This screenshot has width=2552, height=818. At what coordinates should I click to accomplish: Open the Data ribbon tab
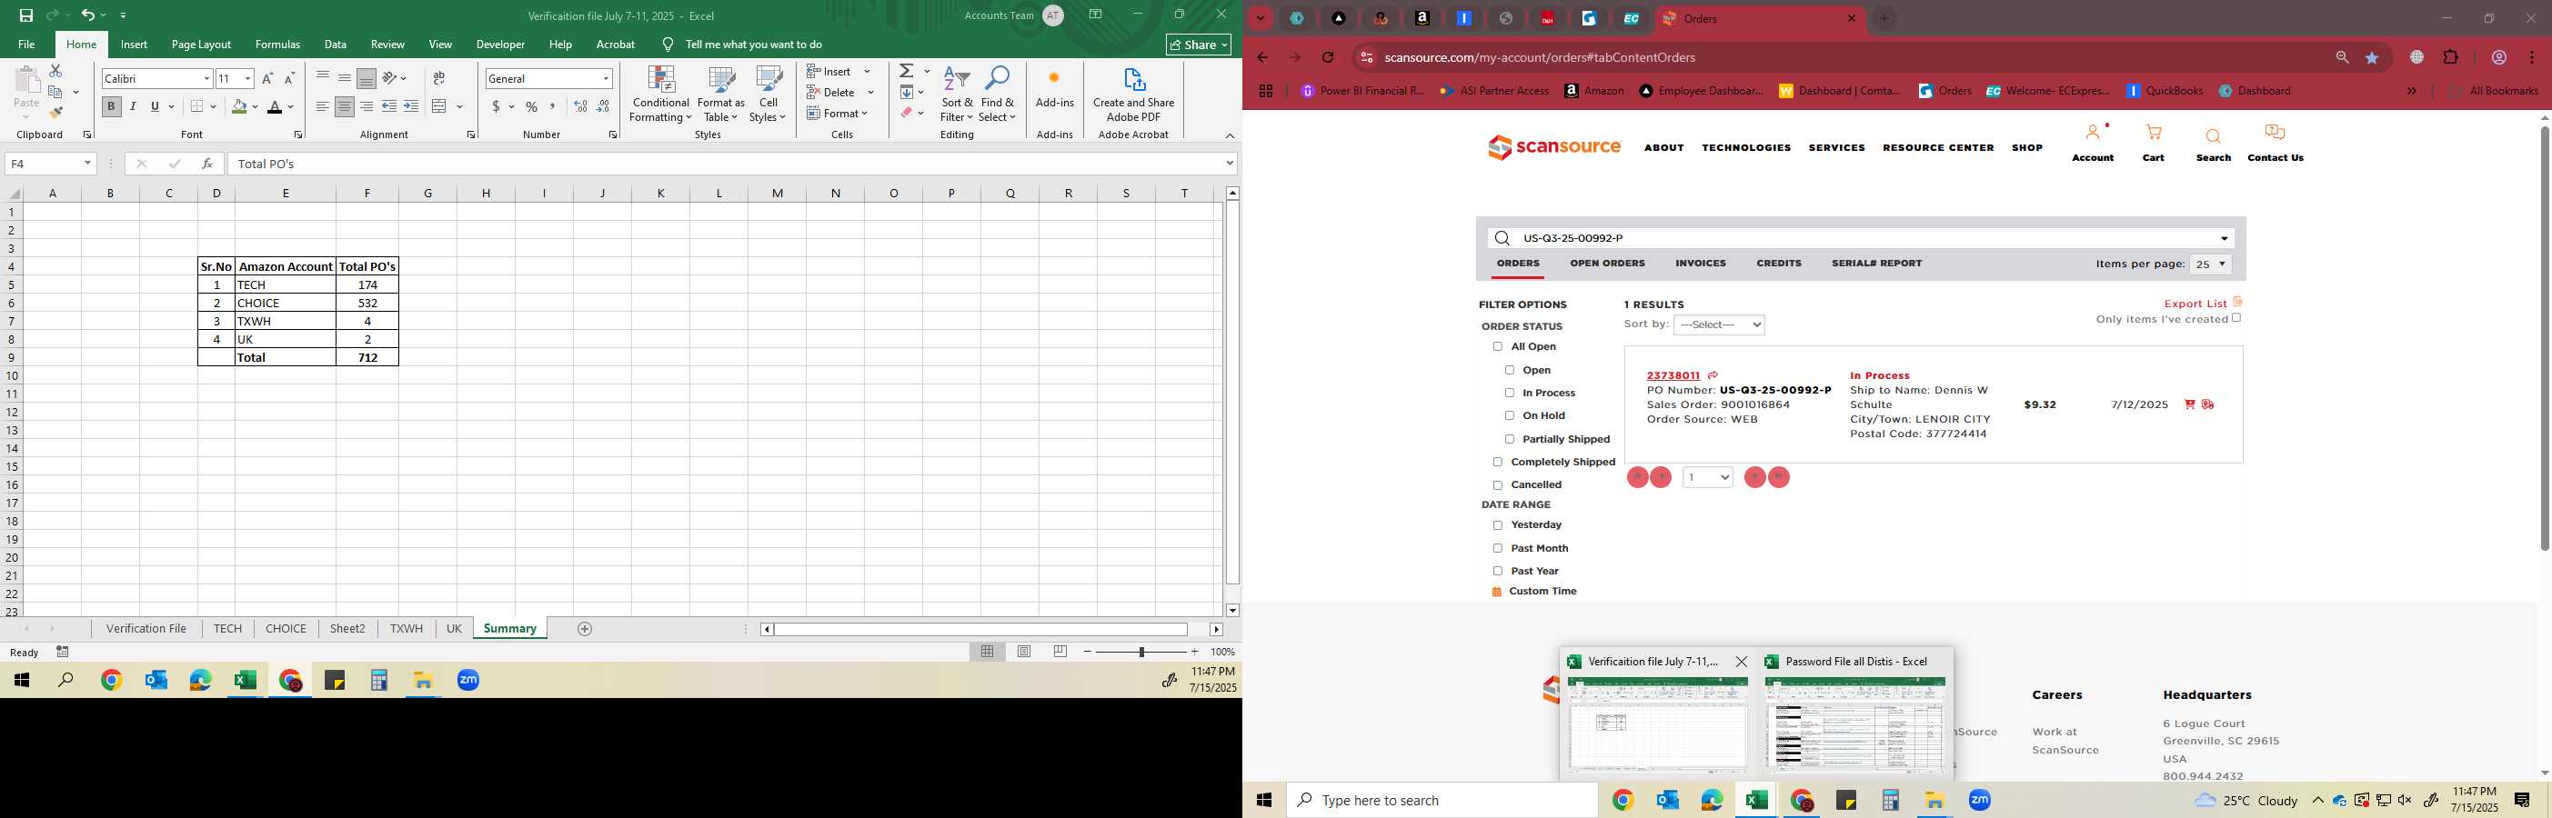pos(335,45)
